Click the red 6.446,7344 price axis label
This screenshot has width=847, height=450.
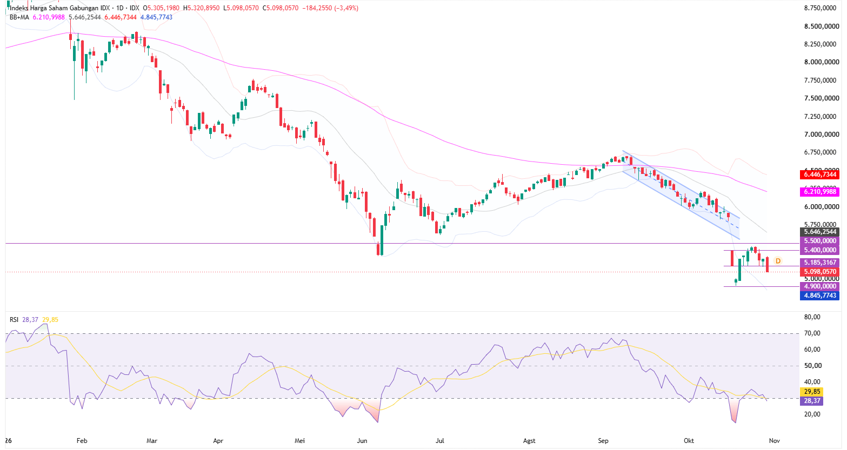[x=819, y=174]
